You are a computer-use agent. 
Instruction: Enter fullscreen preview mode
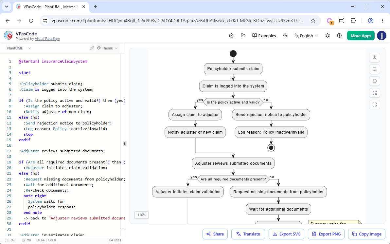(x=375, y=104)
